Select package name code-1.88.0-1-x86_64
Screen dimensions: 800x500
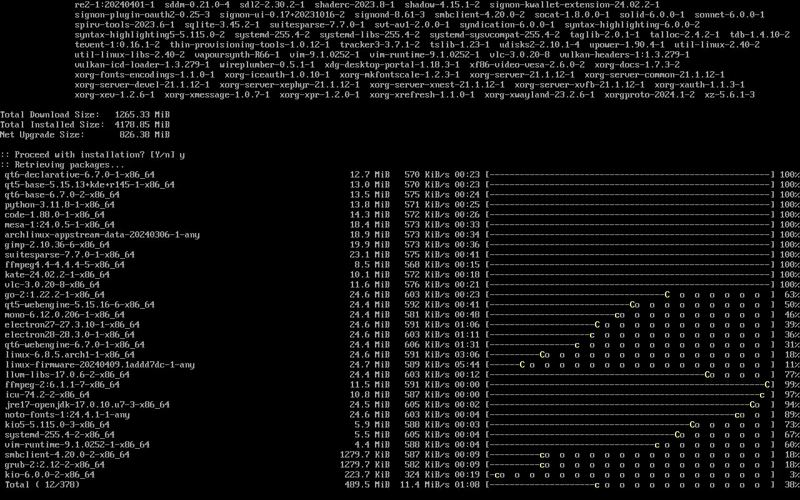(55, 214)
